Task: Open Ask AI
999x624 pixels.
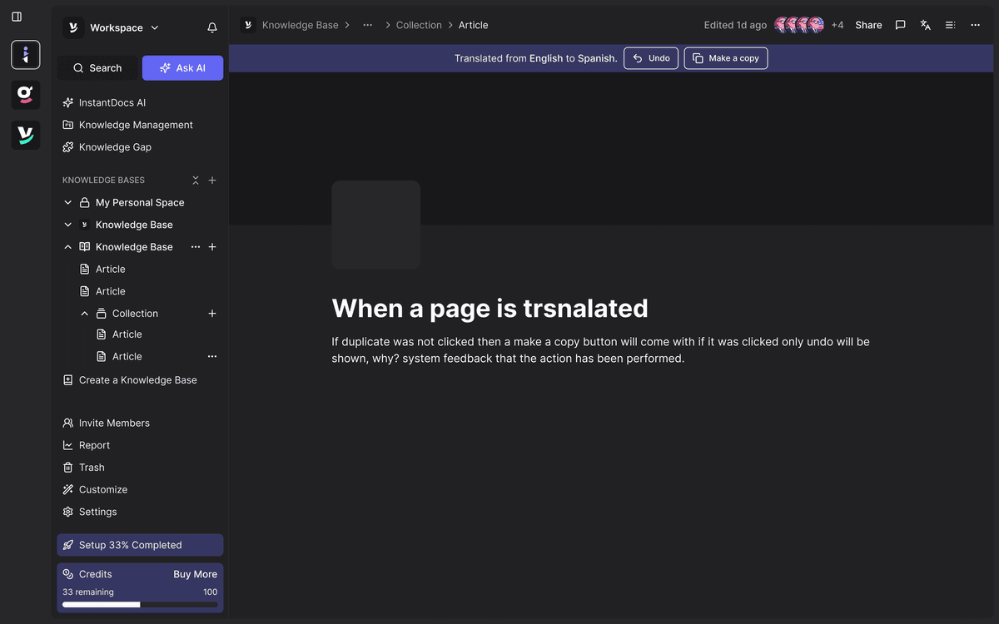Action: [182, 68]
